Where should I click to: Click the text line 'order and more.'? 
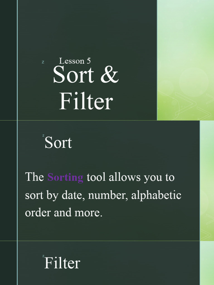point(64,212)
